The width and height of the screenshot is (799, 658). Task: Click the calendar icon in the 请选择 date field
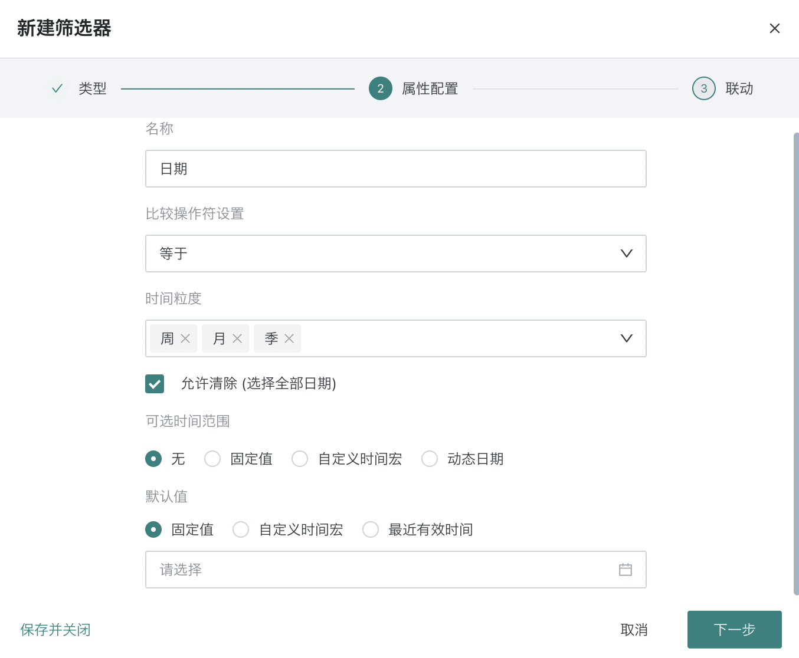(x=626, y=570)
